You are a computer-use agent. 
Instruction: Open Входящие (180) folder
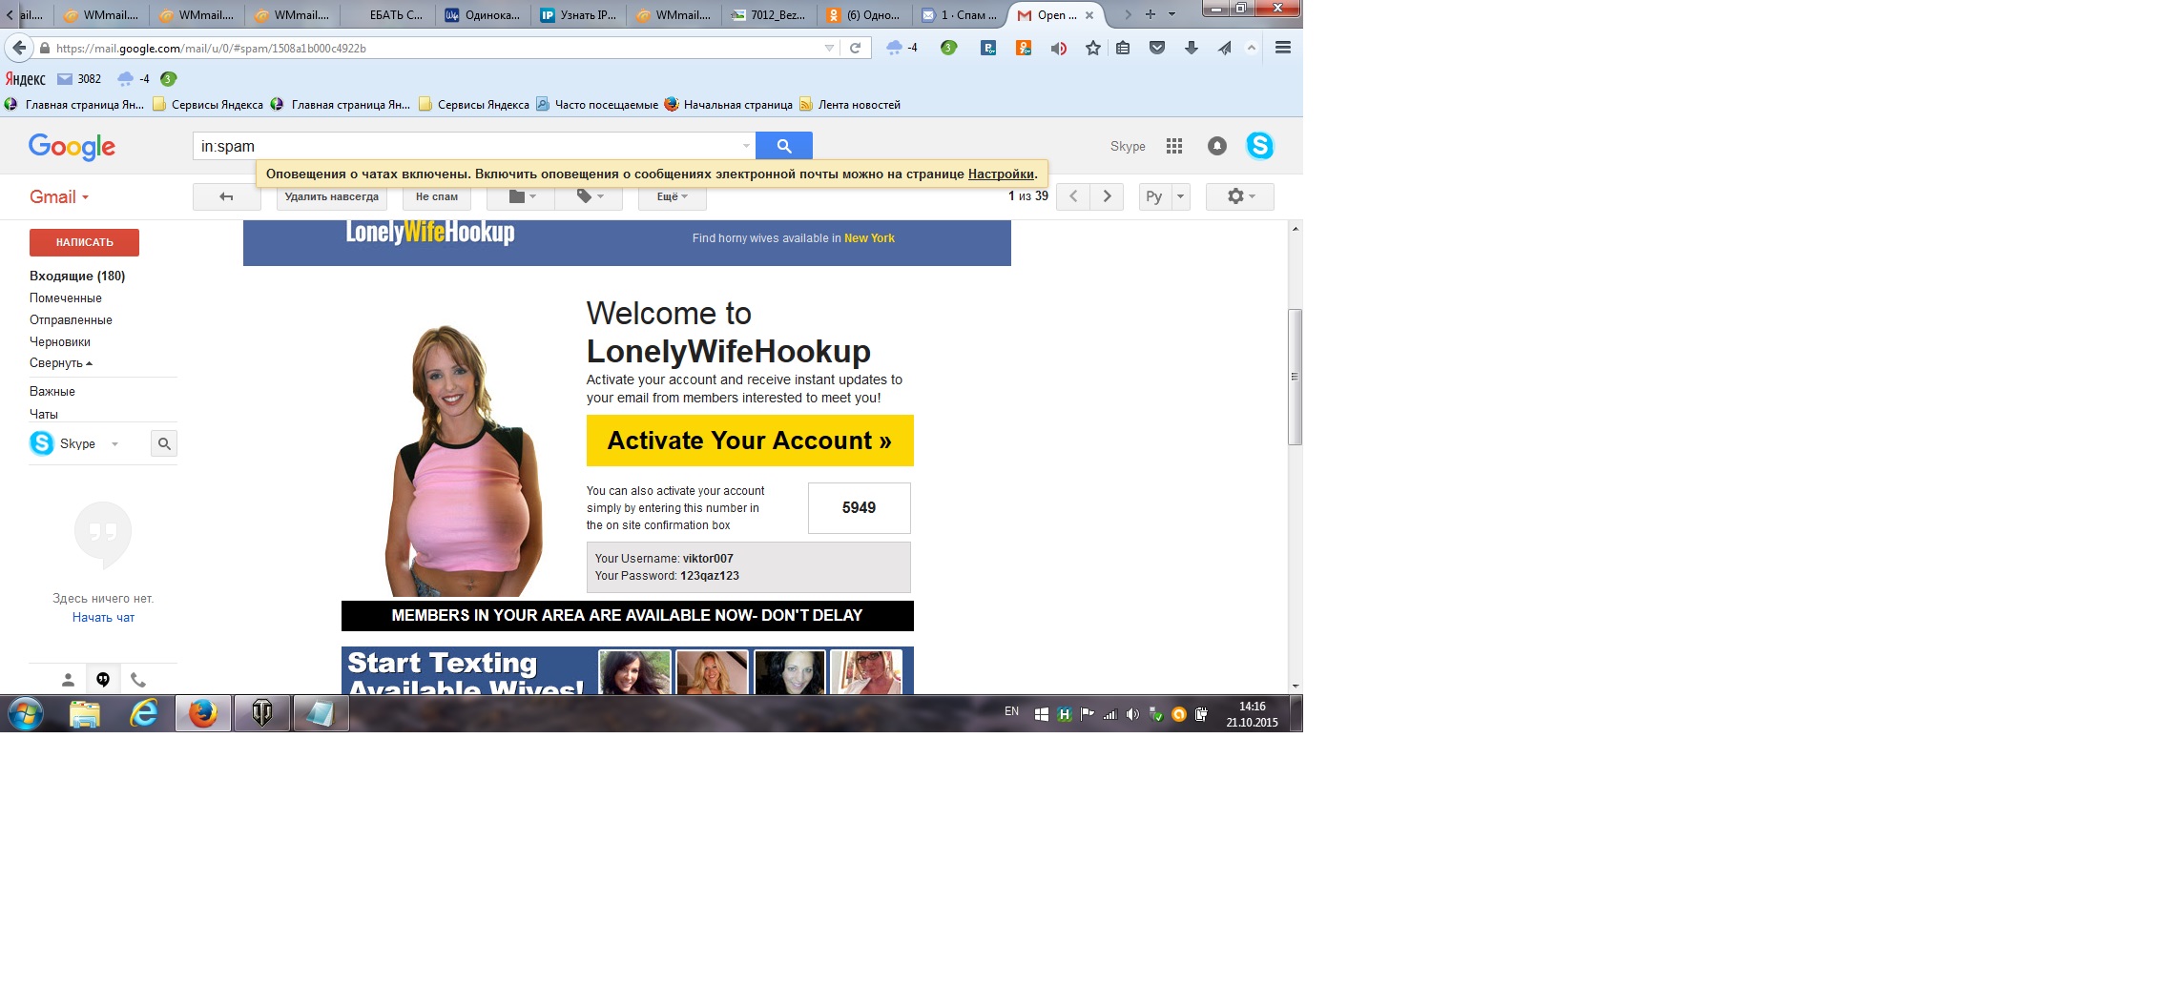pyautogui.click(x=77, y=276)
